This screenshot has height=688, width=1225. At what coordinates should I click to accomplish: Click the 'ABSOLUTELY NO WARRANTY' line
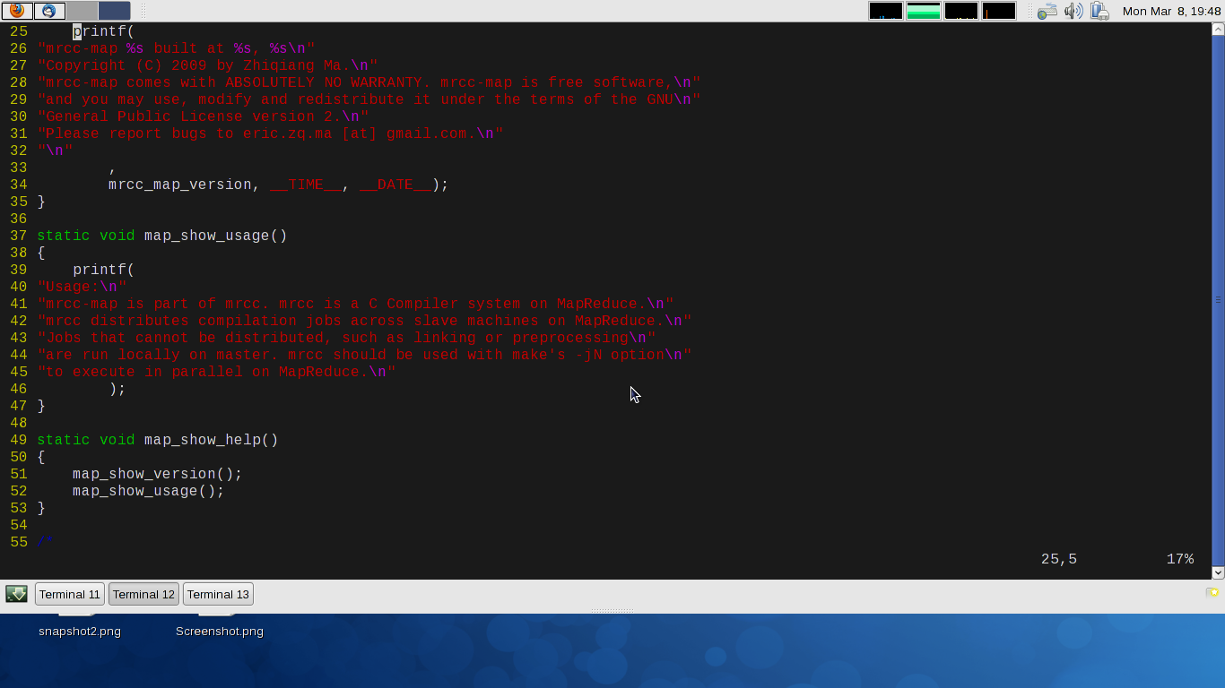click(369, 82)
